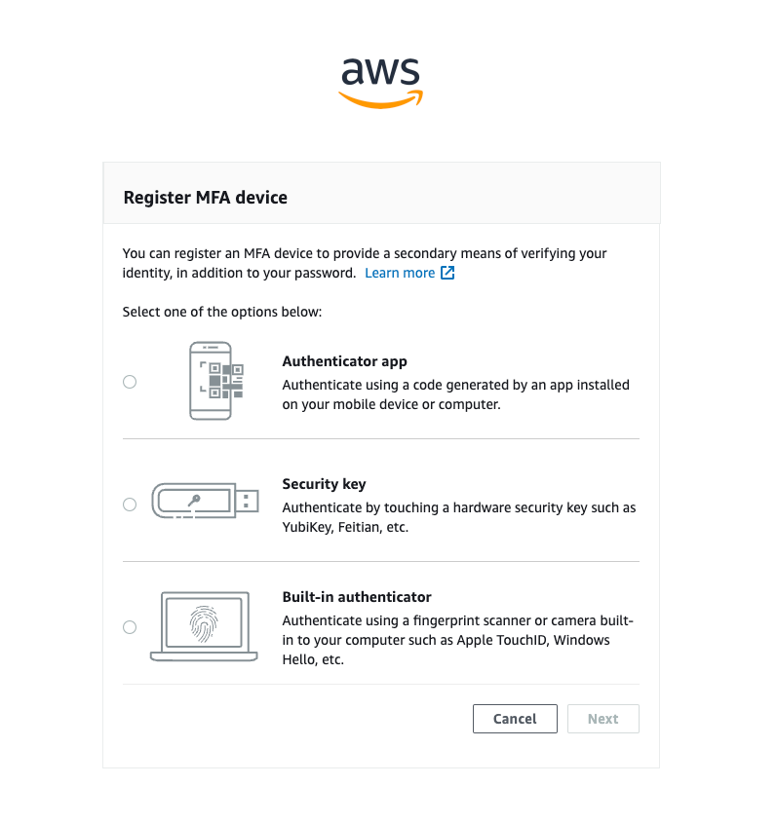The image size is (777, 823).
Task: Choose the Built-in authenticator radio button
Action: 130,627
